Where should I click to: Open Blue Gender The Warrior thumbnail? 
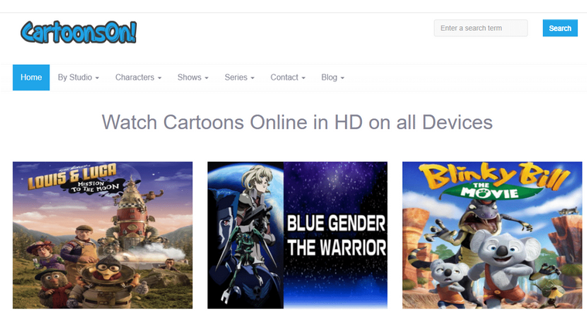(298, 235)
